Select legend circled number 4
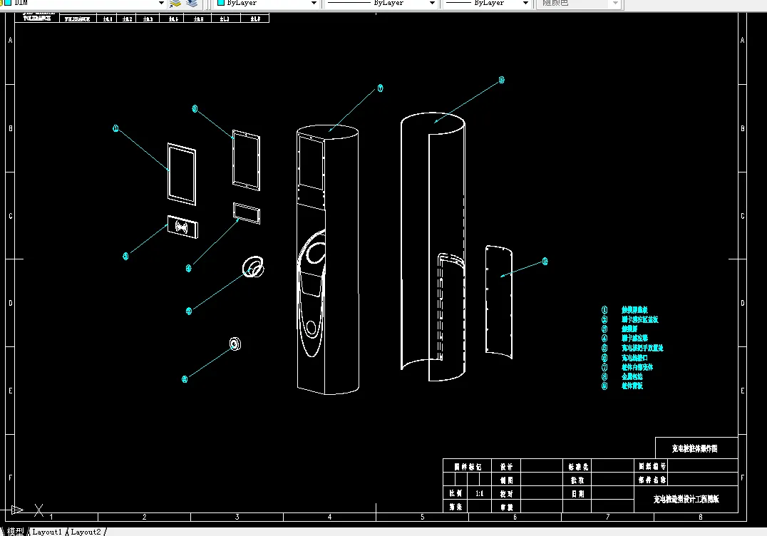 pos(604,339)
